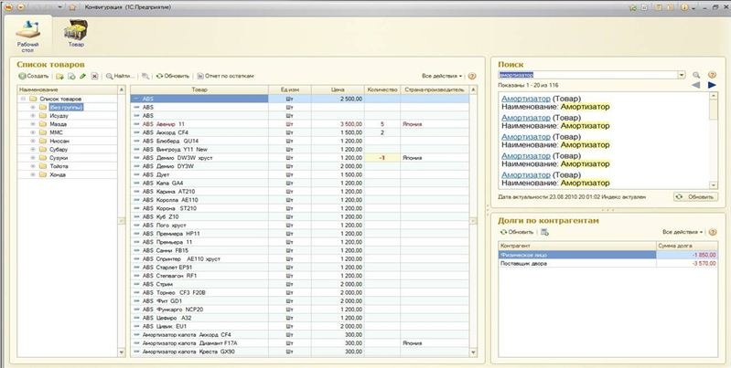
Task: Open the Товар section
Action: pyautogui.click(x=73, y=33)
